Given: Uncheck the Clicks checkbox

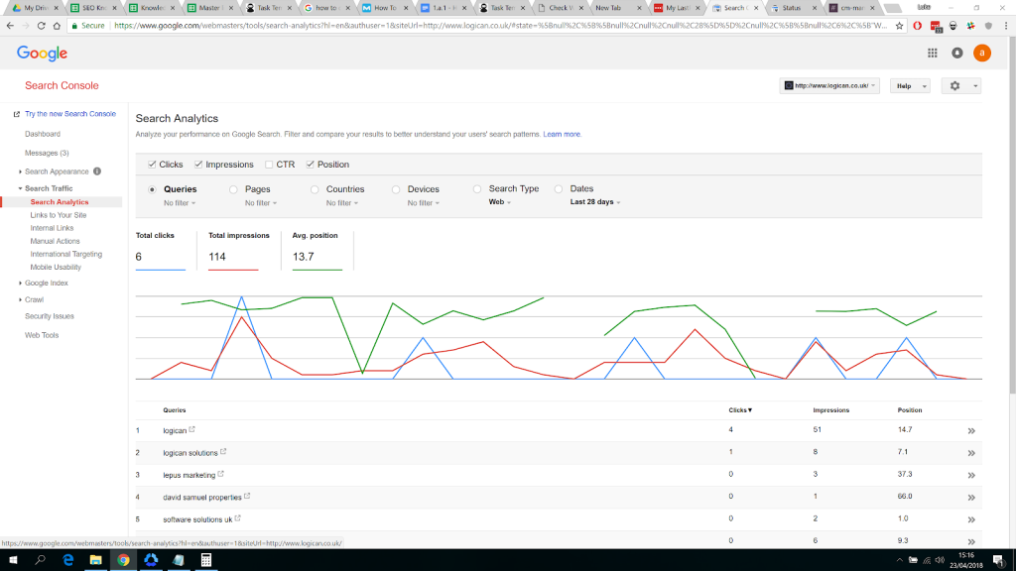Looking at the screenshot, I should [152, 165].
